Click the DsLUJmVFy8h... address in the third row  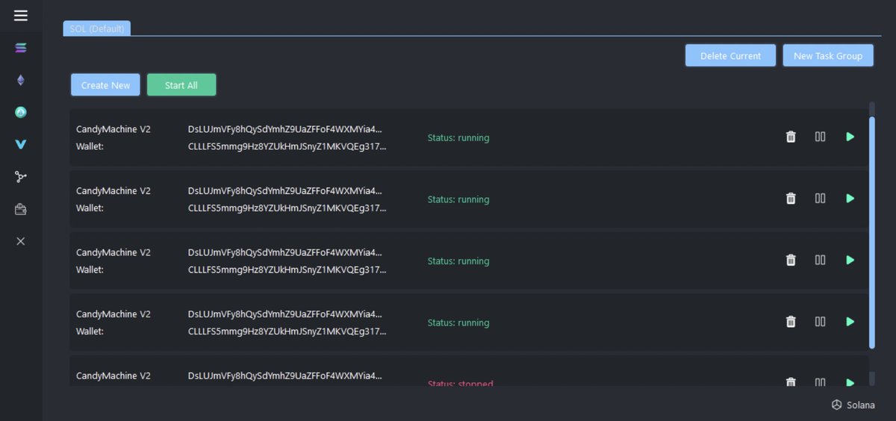pyautogui.click(x=284, y=252)
